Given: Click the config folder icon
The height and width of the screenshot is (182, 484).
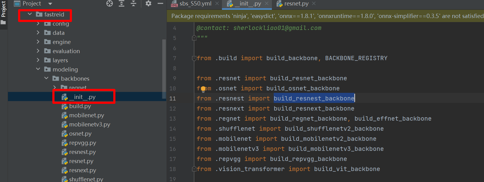Looking at the screenshot, I should (47, 24).
